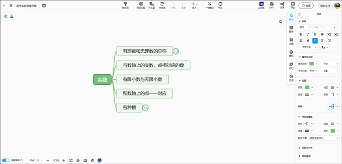Click the fill color green swatch
Image resolution: width=342 pixels, height=164 pixels.
click(311, 64)
